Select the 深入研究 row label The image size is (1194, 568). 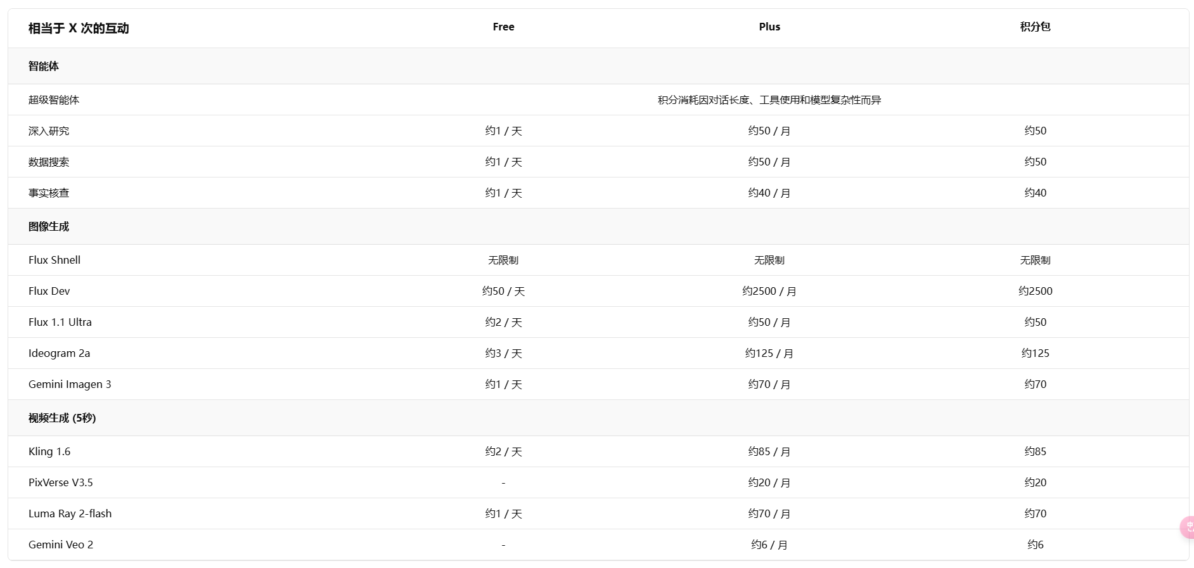click(x=49, y=131)
